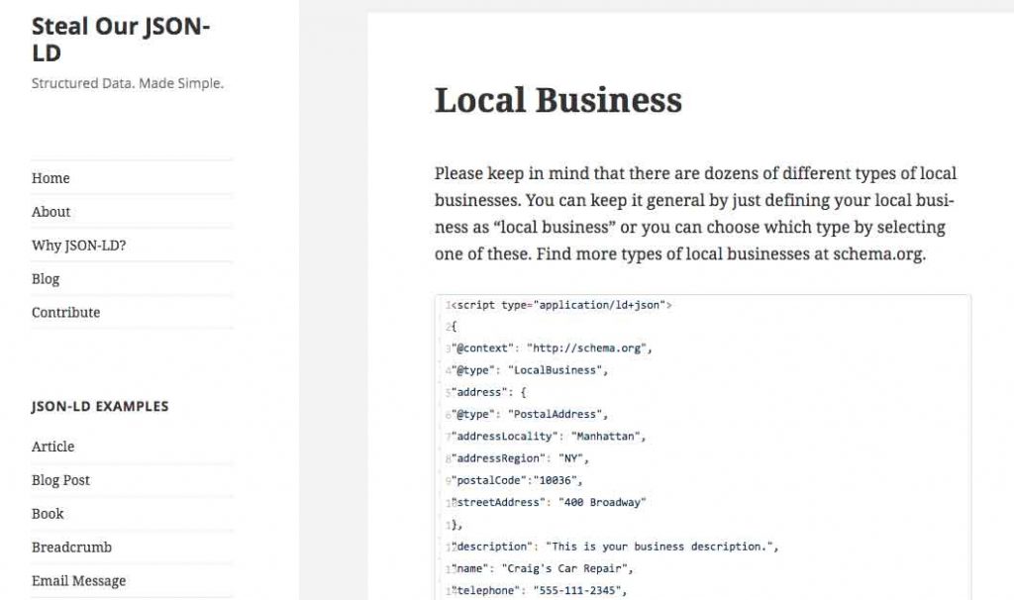Navigate to the Blog menu link
The image size is (1014, 600).
[46, 279]
